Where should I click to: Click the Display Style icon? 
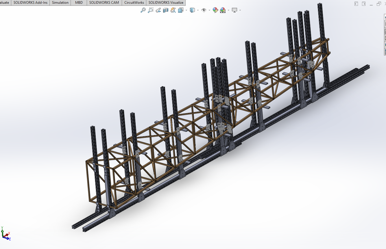[x=192, y=10]
